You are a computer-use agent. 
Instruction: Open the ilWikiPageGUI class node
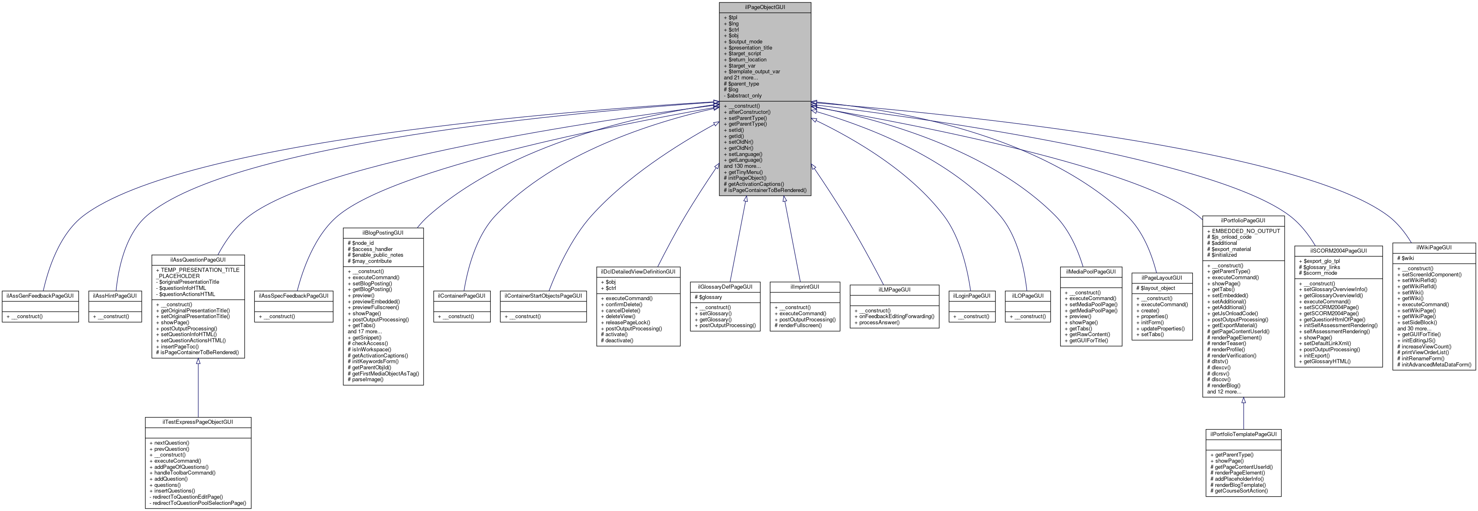pyautogui.click(x=1434, y=306)
